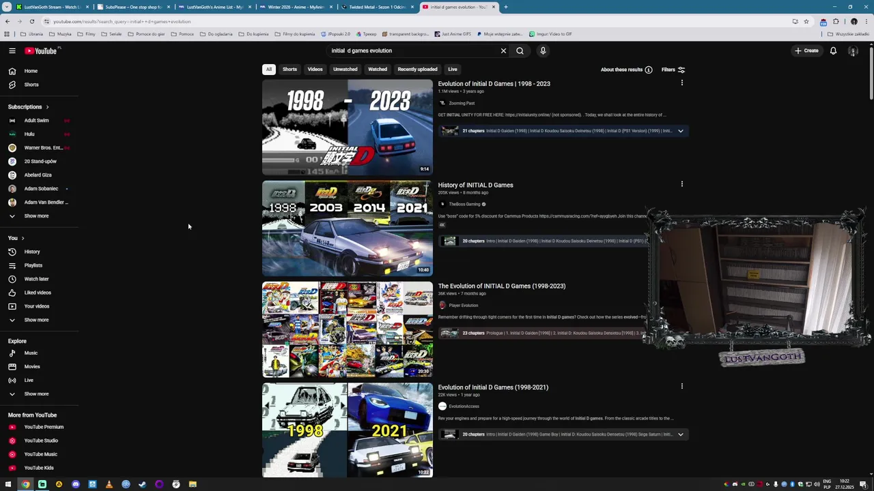
Task: Open the Subscriptions section chevron
Action: [47, 107]
